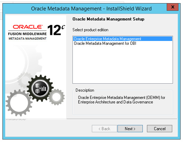Click the Fusion Middleware text logo
This screenshot has height=143, width=183.
(x=27, y=34)
